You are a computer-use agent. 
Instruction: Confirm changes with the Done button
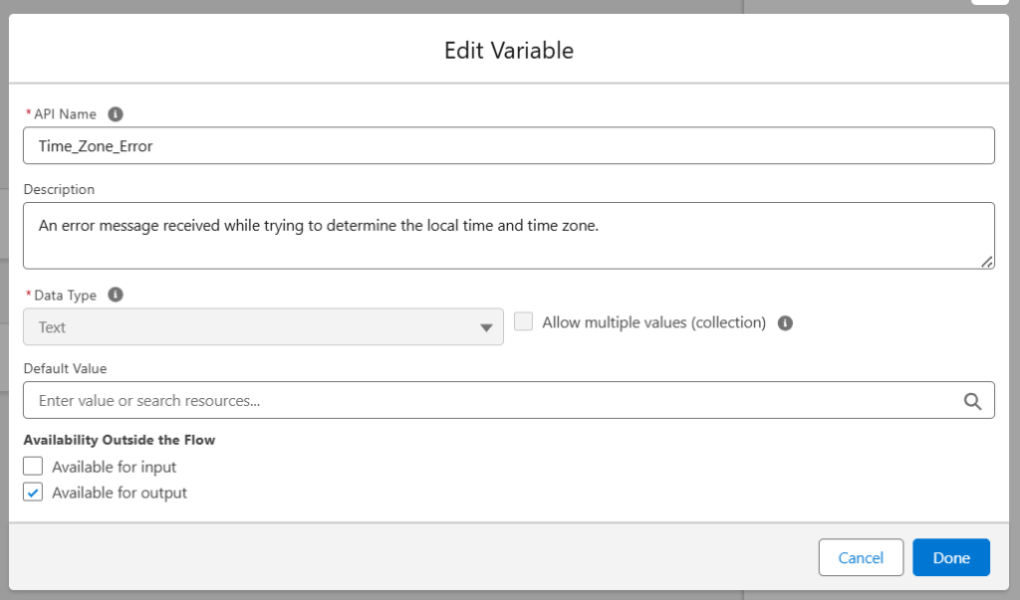[950, 558]
